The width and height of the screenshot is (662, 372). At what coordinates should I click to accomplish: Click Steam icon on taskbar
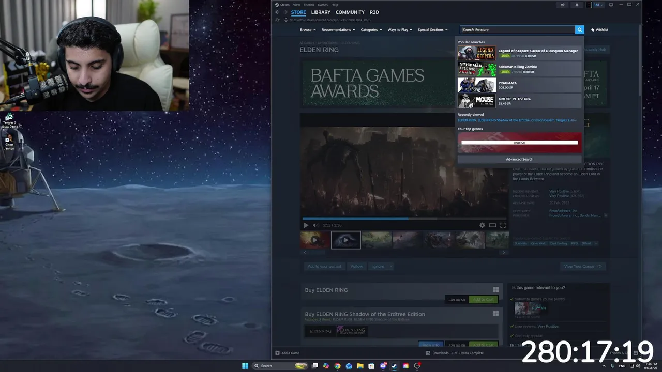394,366
